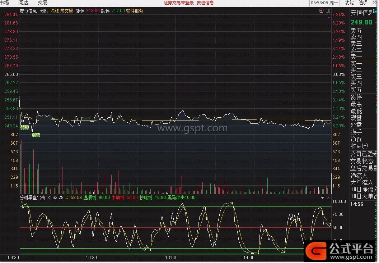Image resolution: width=379 pixels, height=263 pixels.
Task: Click the 抄底线: 10.00 indicator value
Action: point(153,198)
